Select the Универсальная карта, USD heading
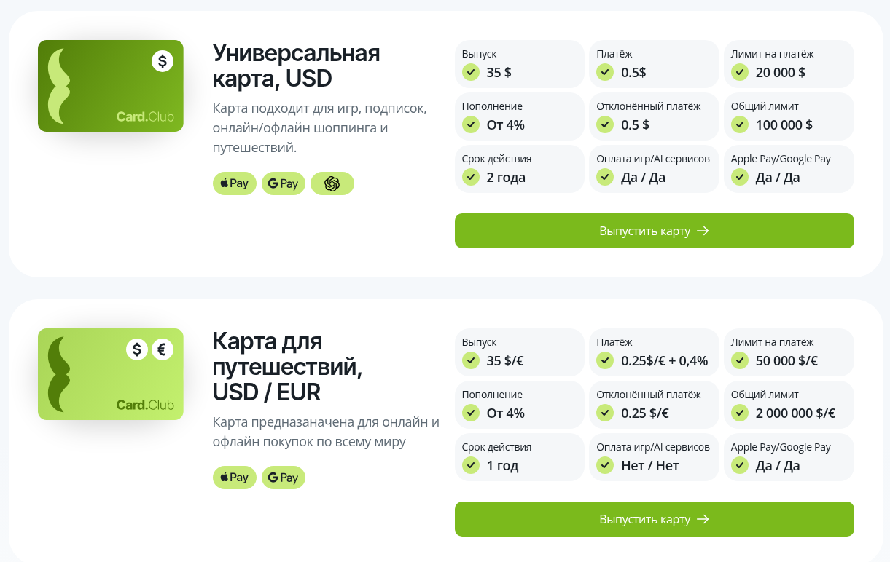Viewport: 890px width, 562px height. [x=296, y=66]
